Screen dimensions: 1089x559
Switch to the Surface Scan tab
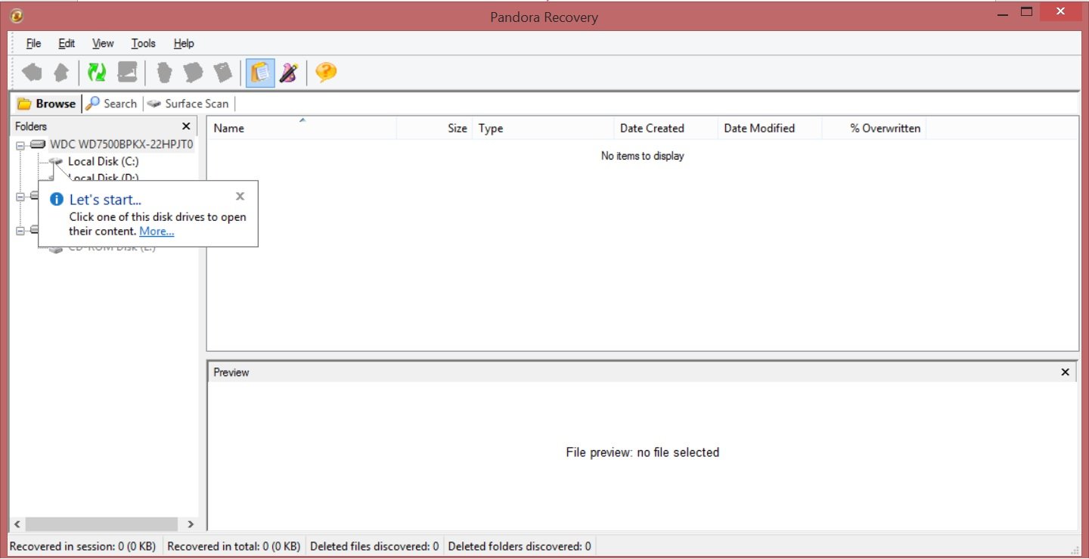pos(188,104)
